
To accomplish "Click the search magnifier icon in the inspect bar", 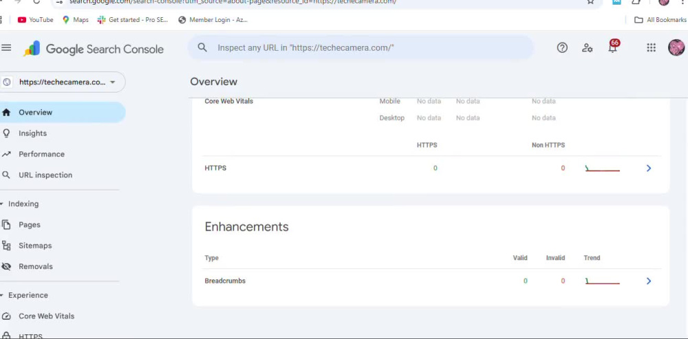I will [202, 47].
